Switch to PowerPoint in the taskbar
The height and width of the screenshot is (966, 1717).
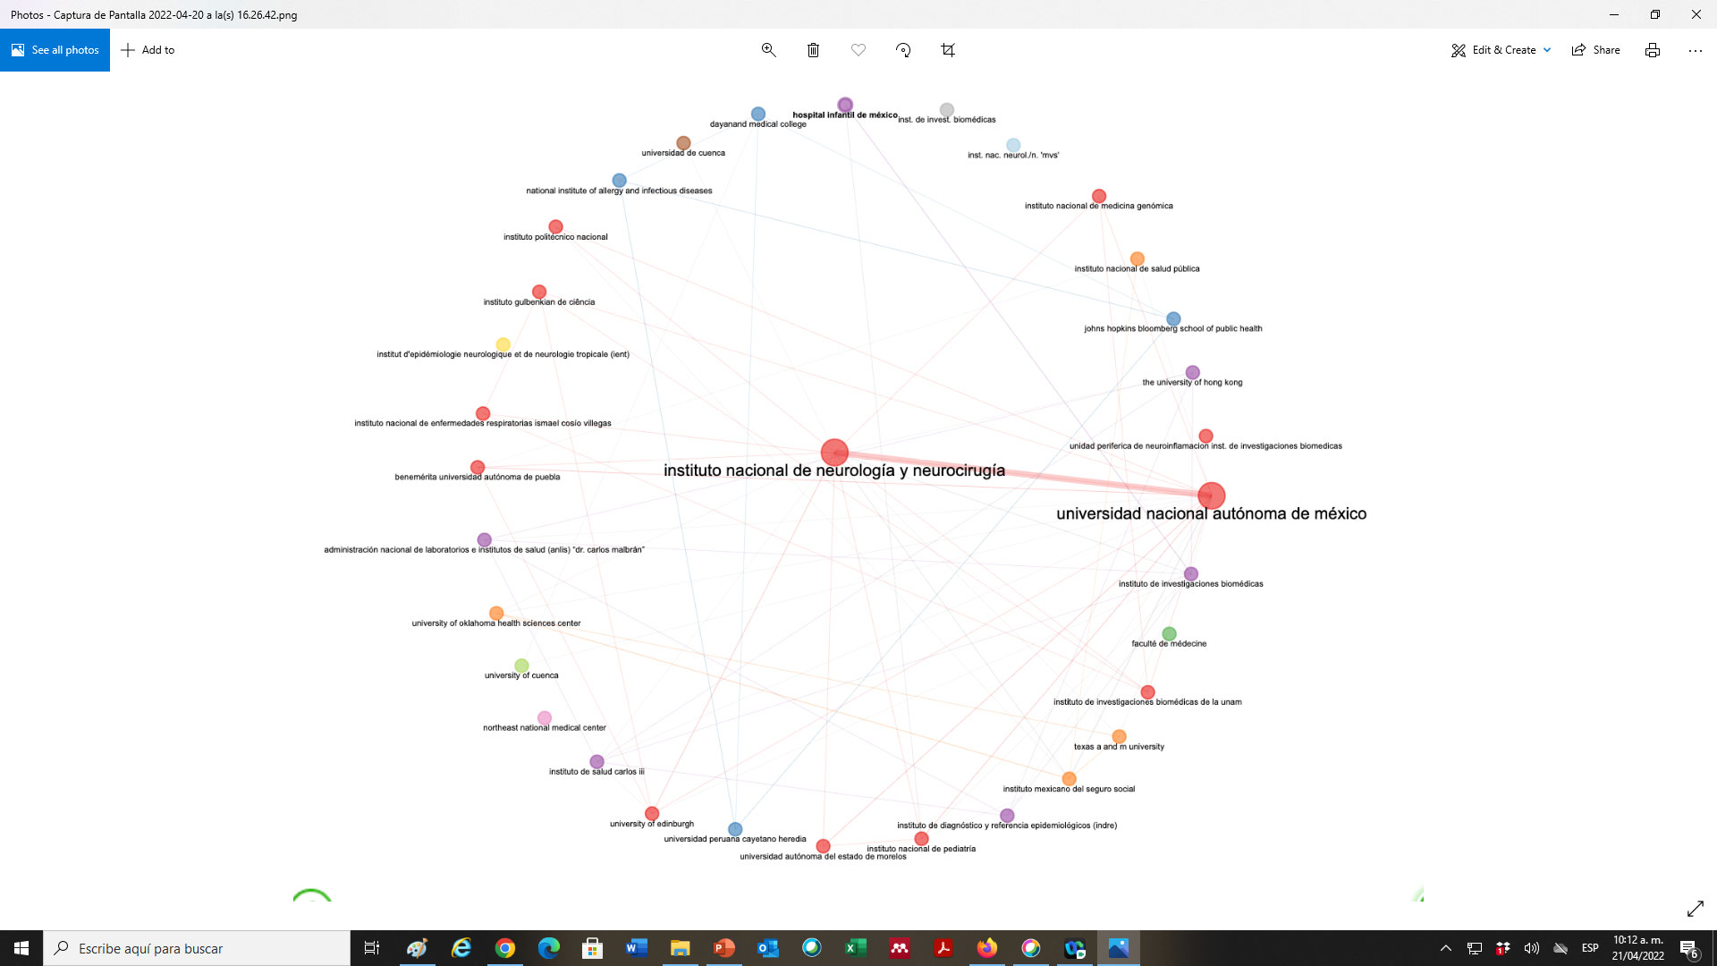(x=723, y=948)
